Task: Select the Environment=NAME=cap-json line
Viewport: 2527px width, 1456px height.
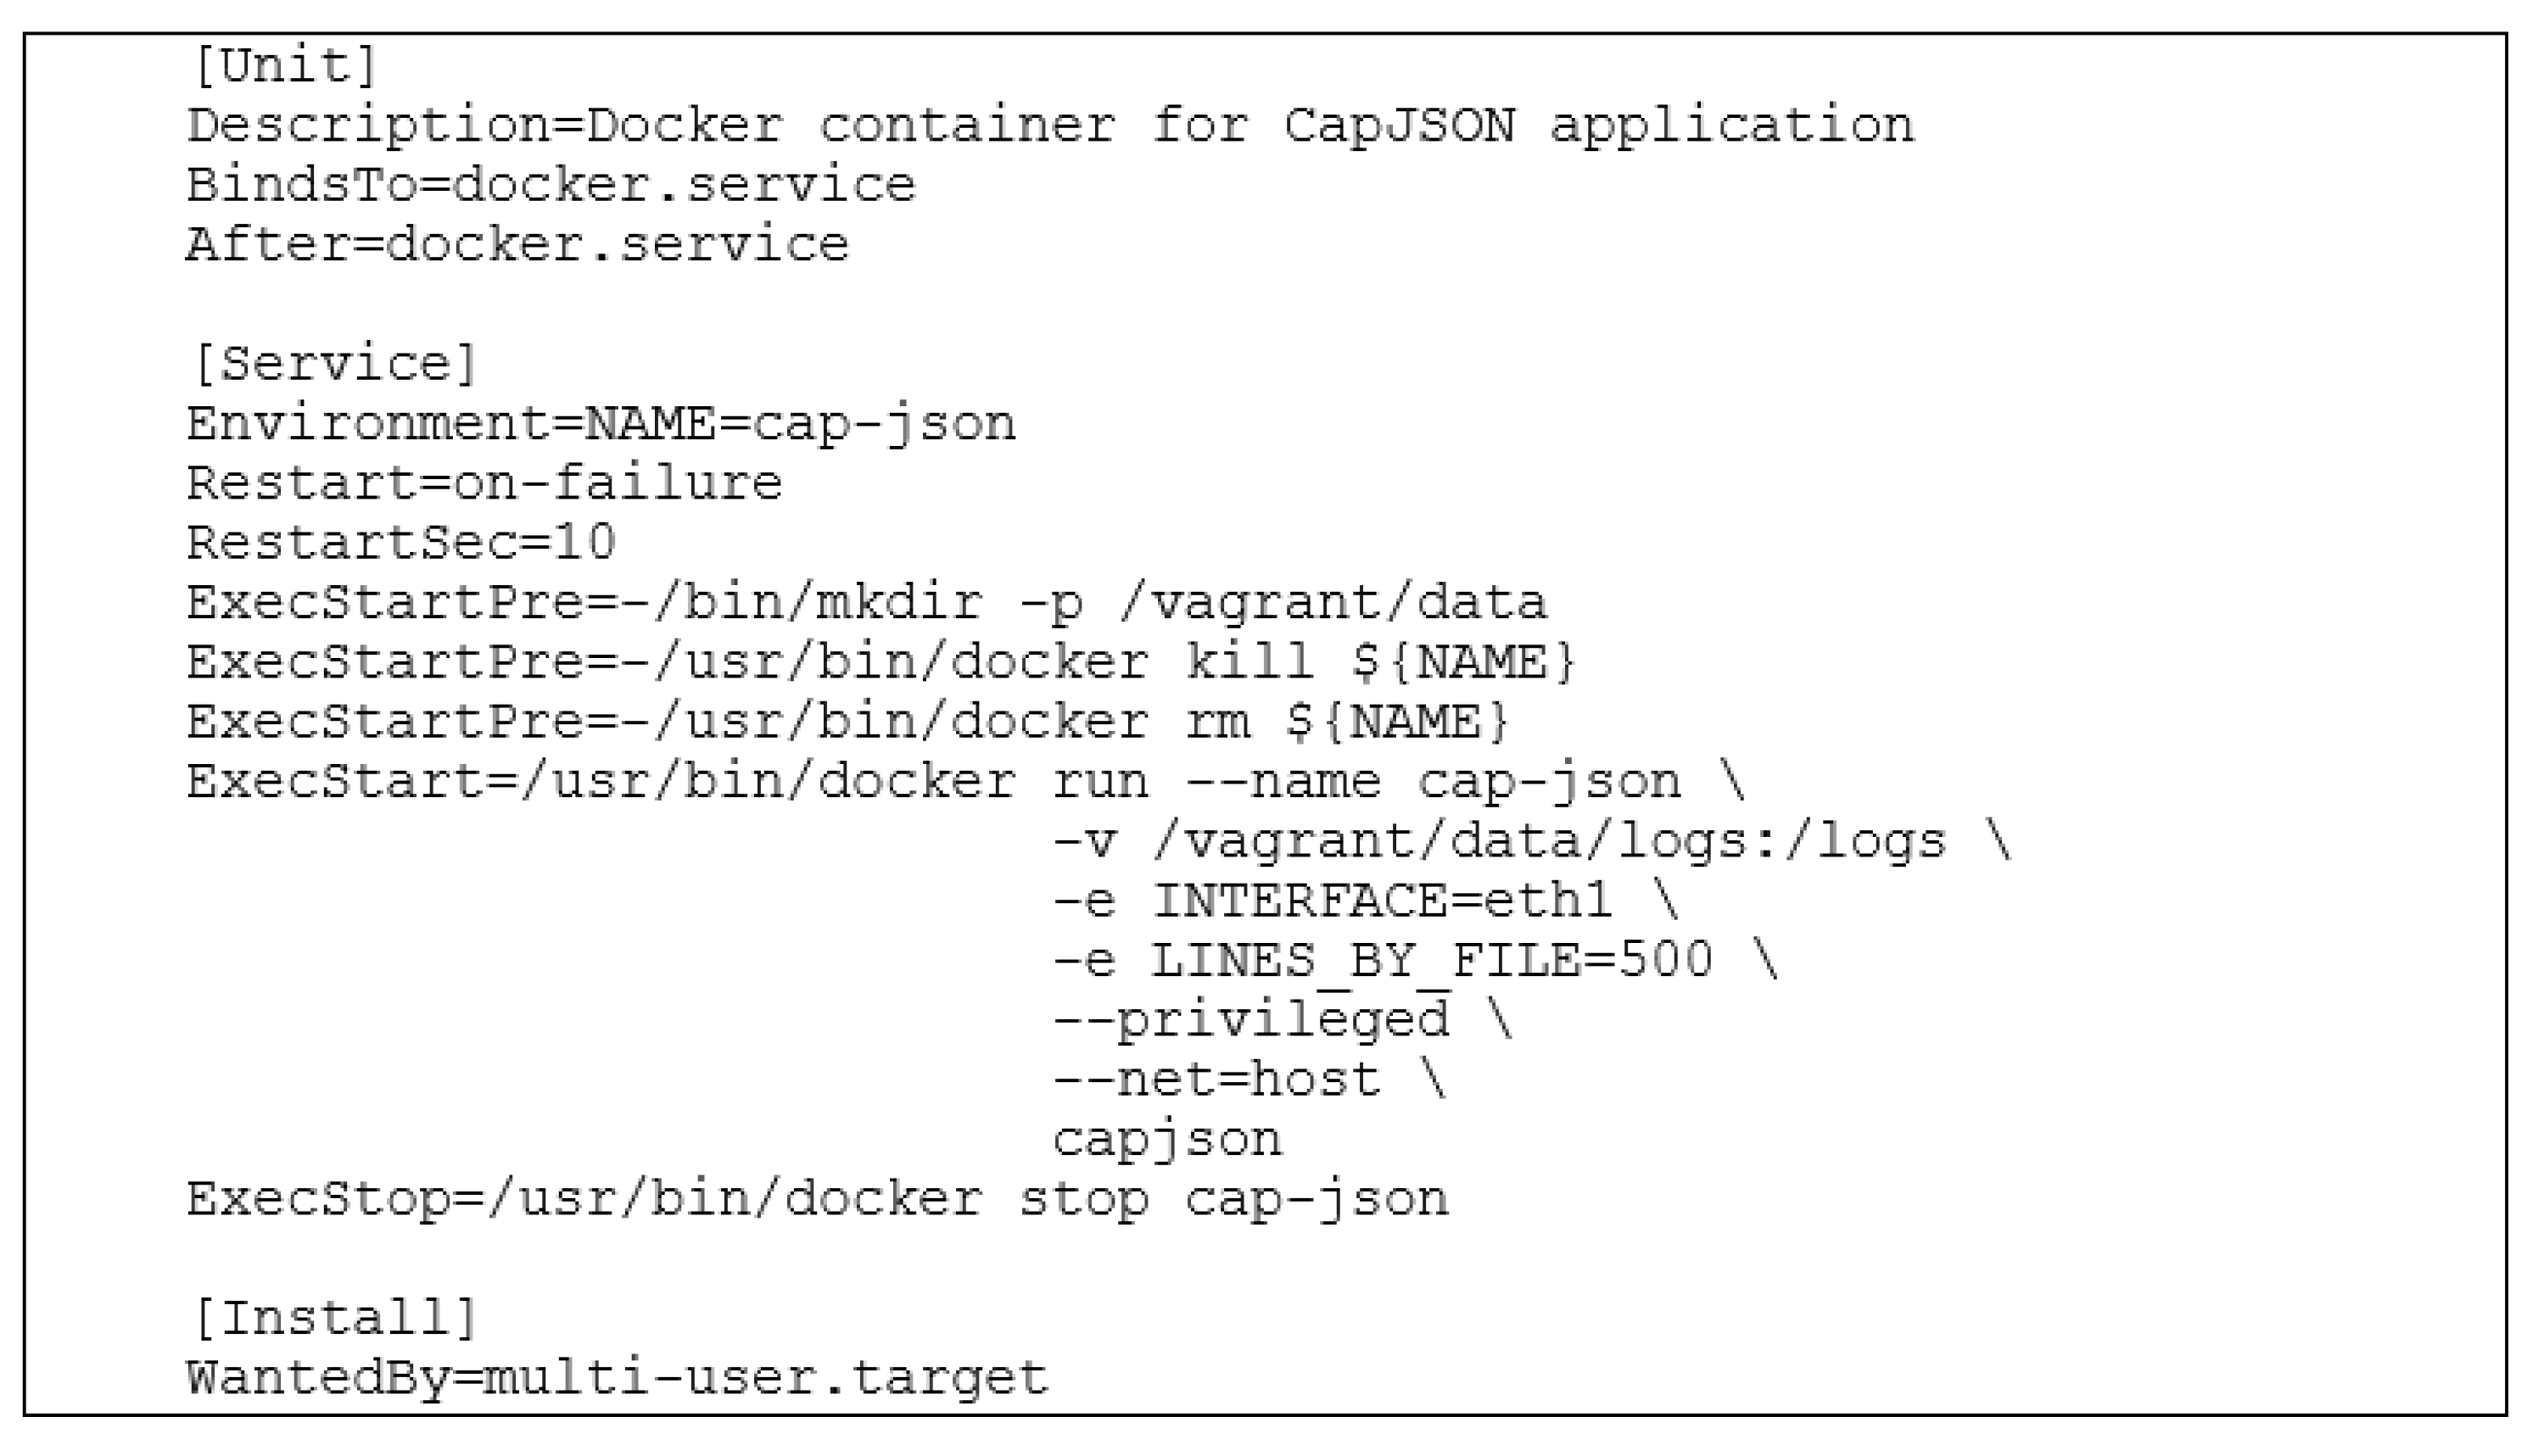Action: point(601,425)
